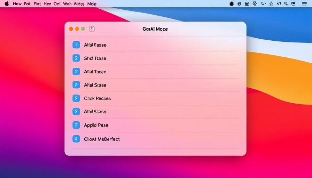Click the blue icon beside Shd Tcase
Image resolution: width=312 pixels, height=178 pixels.
coord(76,58)
